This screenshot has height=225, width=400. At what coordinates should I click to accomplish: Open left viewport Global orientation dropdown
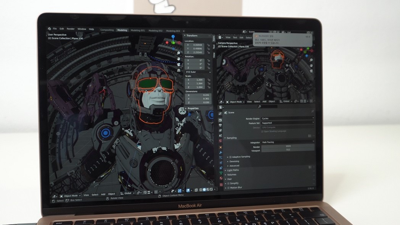click(127, 193)
